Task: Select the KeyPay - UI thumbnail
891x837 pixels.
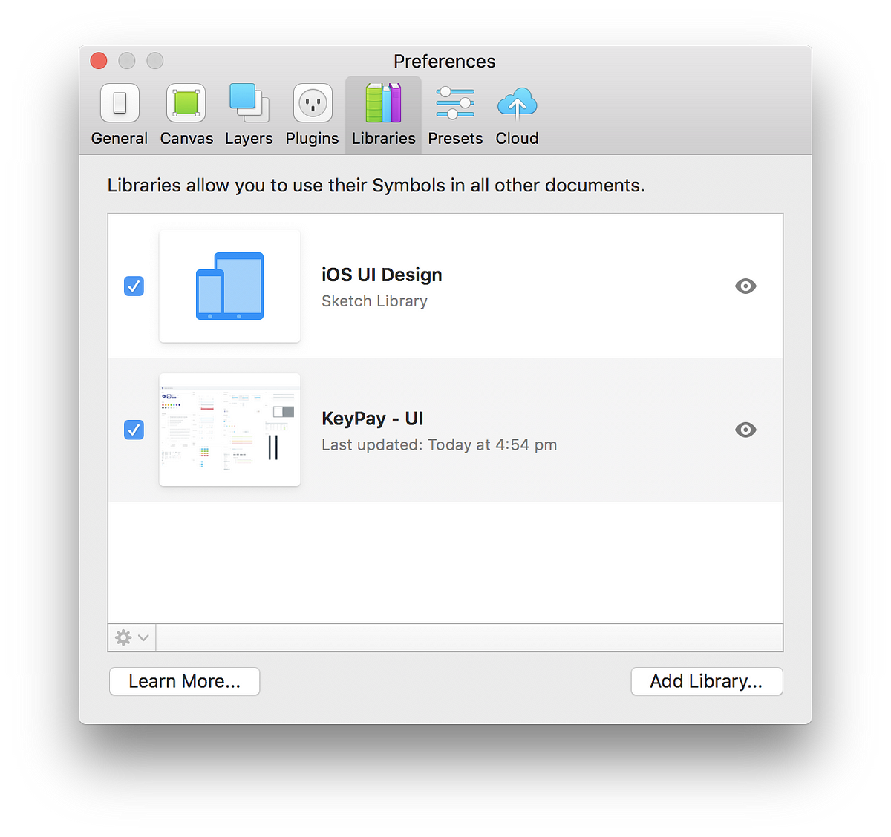Action: [229, 430]
